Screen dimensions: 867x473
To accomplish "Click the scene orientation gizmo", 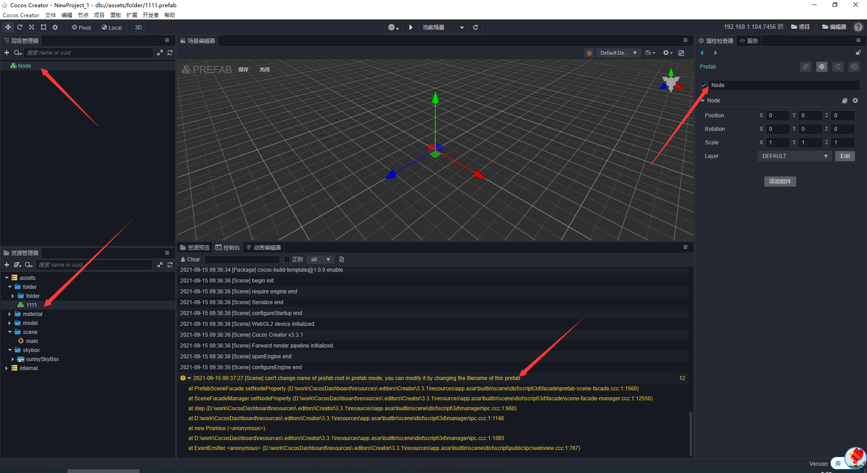I will click(671, 81).
